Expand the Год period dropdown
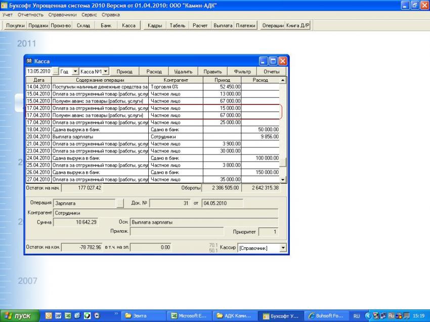This screenshot has width=430, height=322. tap(75, 72)
